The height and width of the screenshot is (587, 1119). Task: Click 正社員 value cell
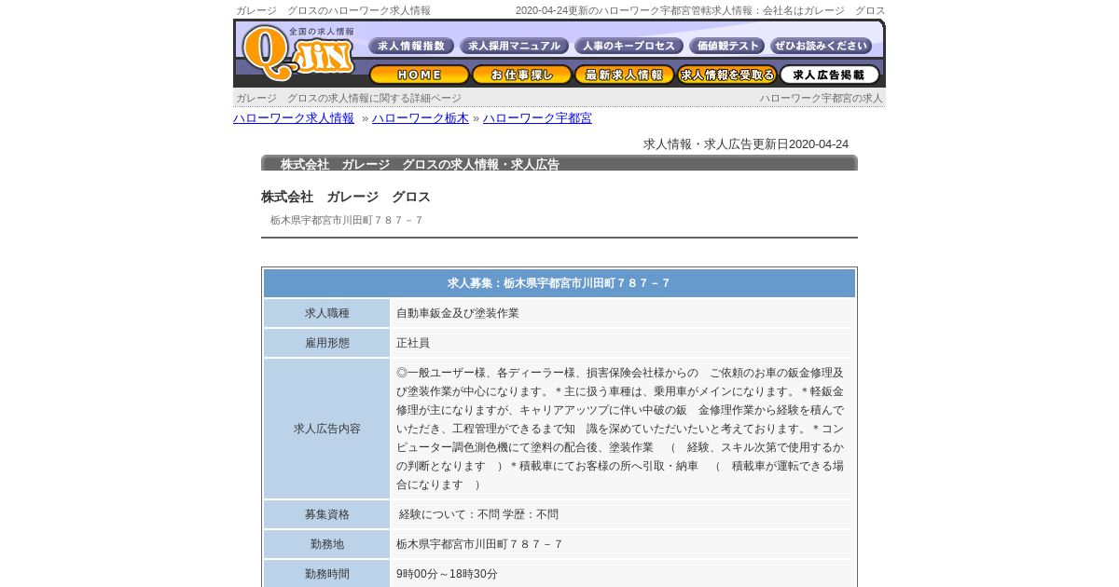[623, 343]
